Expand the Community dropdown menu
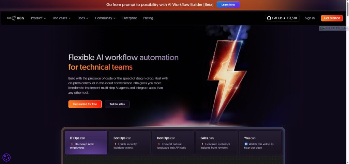The width and height of the screenshot is (349, 164). point(105,18)
